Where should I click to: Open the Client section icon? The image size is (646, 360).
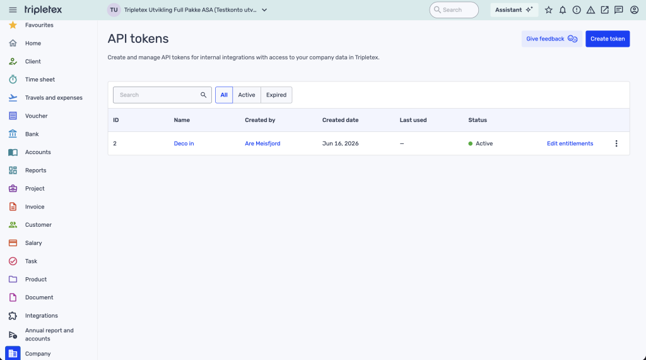[13, 61]
